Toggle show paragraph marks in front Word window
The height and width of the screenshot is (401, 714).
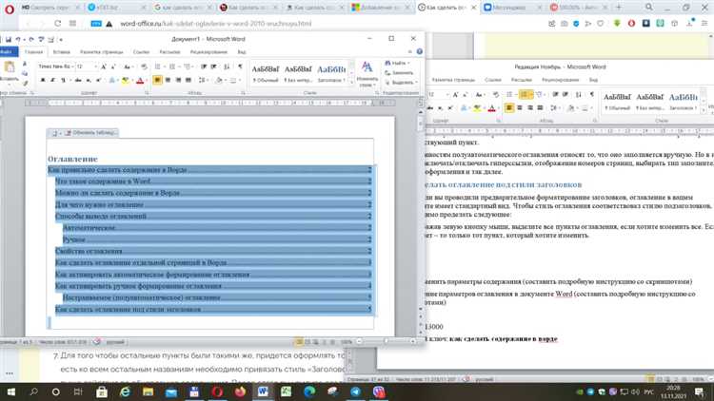(240, 67)
